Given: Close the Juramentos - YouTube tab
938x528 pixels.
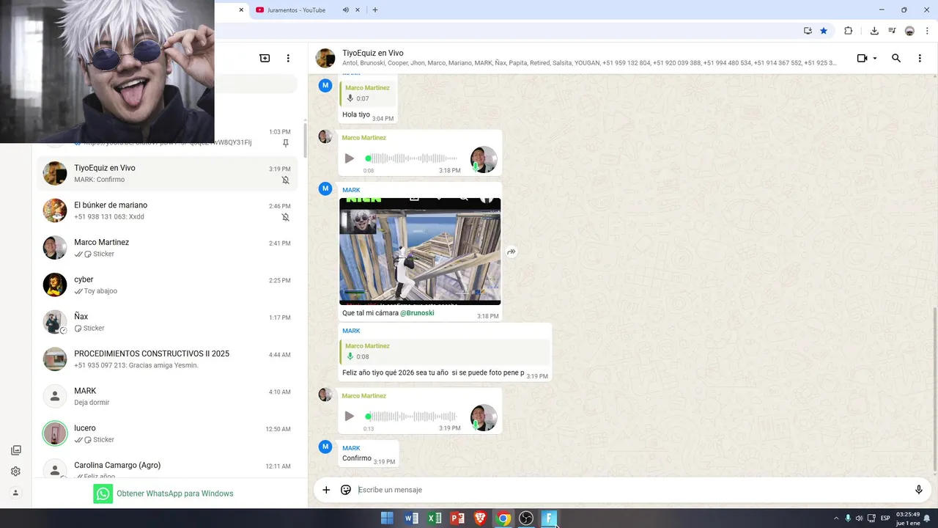Looking at the screenshot, I should (x=358, y=10).
